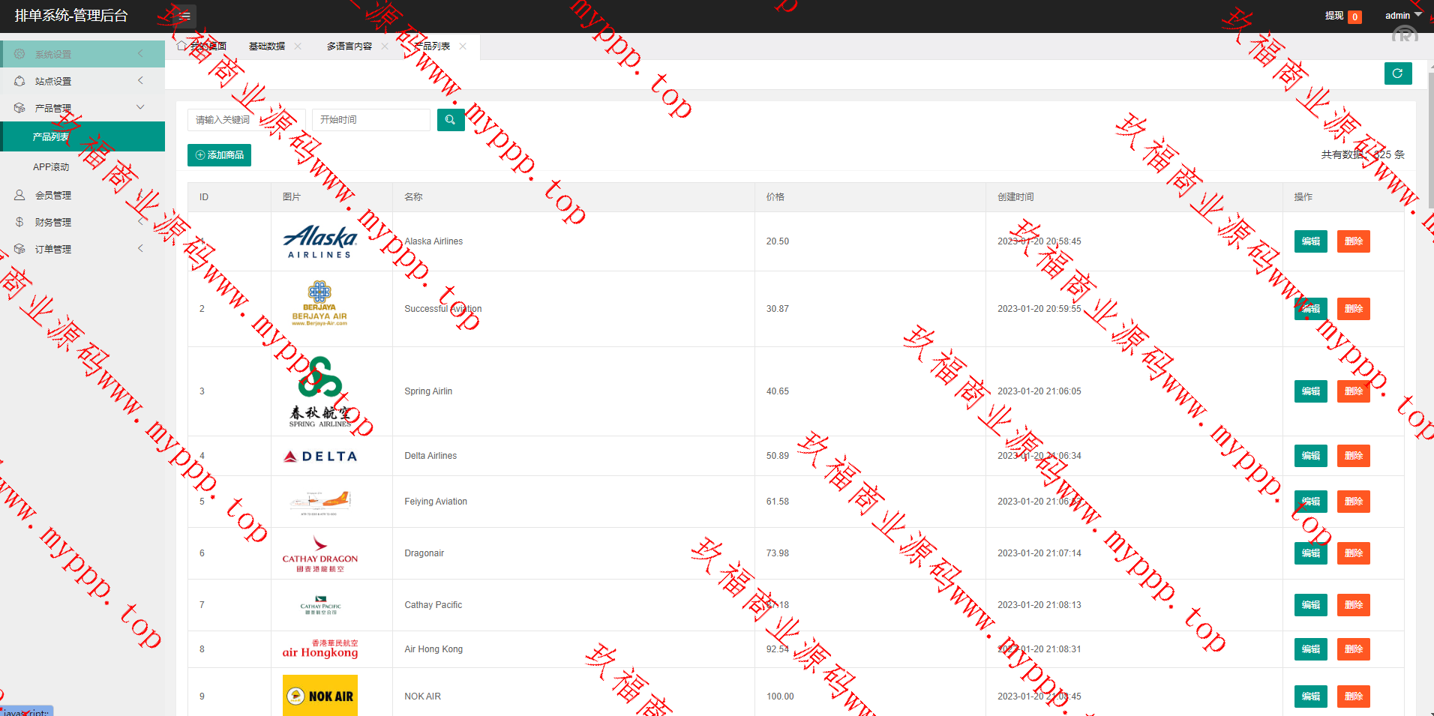Screen dimensions: 1434x716
Task: Click the 提现 notification badge
Action: [x=1354, y=16]
